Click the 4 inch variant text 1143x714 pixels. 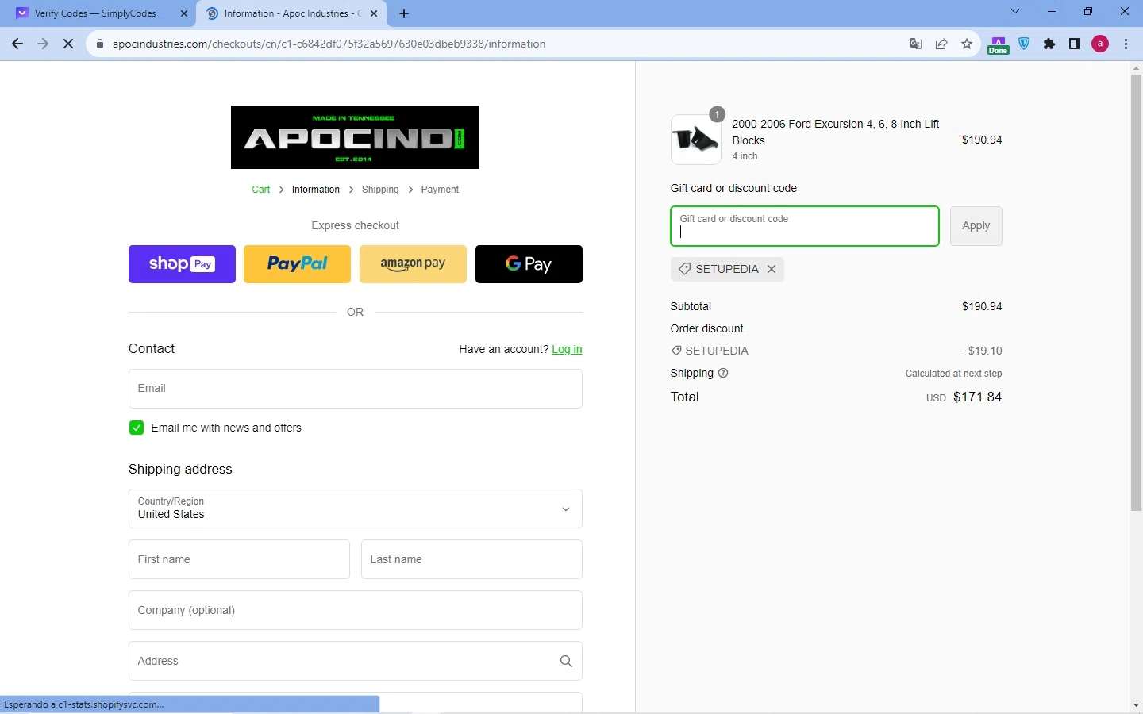(745, 156)
